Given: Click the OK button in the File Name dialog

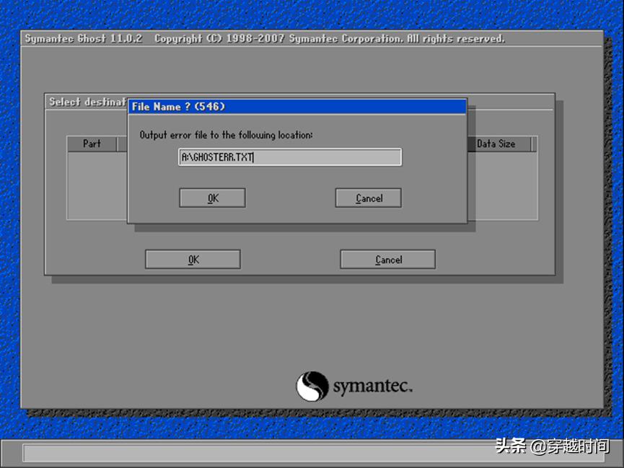Looking at the screenshot, I should 211,198.
